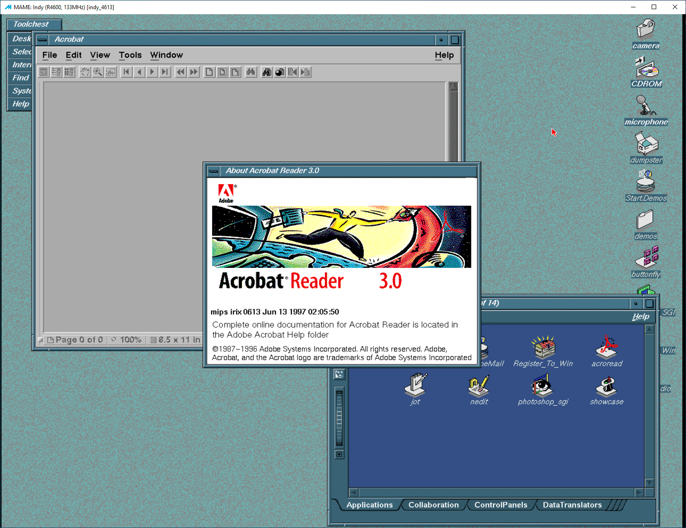Image resolution: width=686 pixels, height=528 pixels.
Task: Click the 8.5 x 11 in page size button
Action: [x=176, y=340]
